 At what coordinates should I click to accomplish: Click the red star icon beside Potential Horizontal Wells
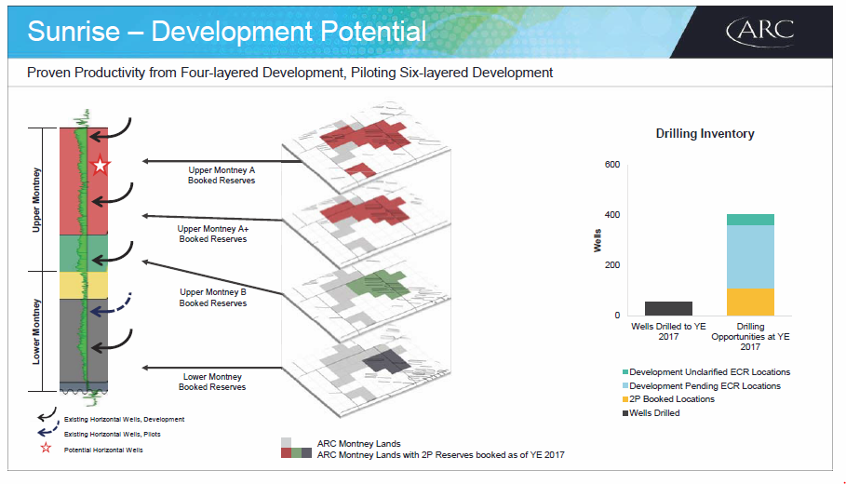pyautogui.click(x=46, y=448)
